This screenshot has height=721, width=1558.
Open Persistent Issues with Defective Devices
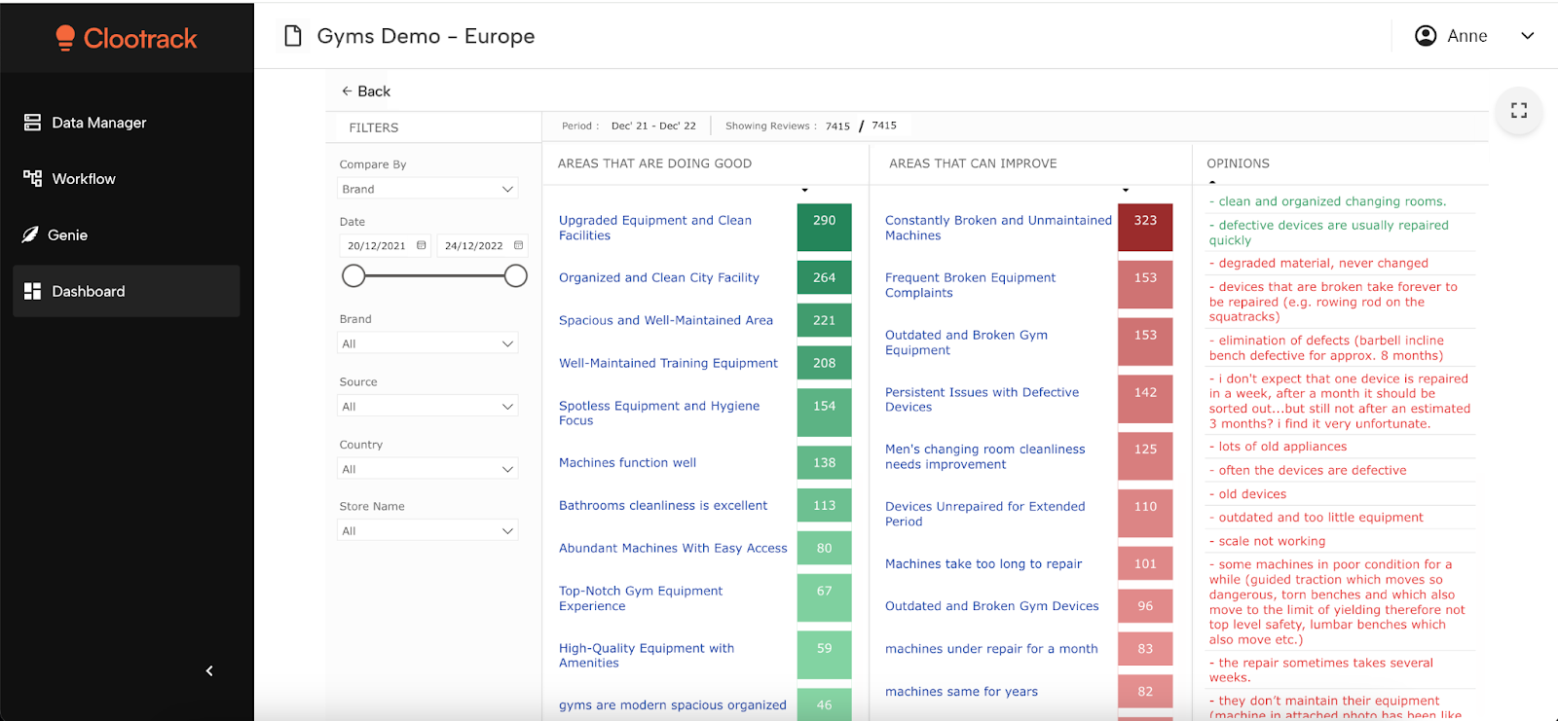tap(982, 399)
